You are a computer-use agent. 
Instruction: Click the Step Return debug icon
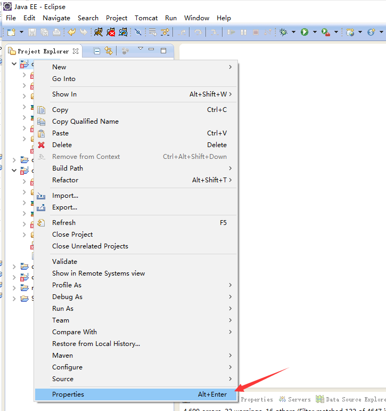coord(182,32)
